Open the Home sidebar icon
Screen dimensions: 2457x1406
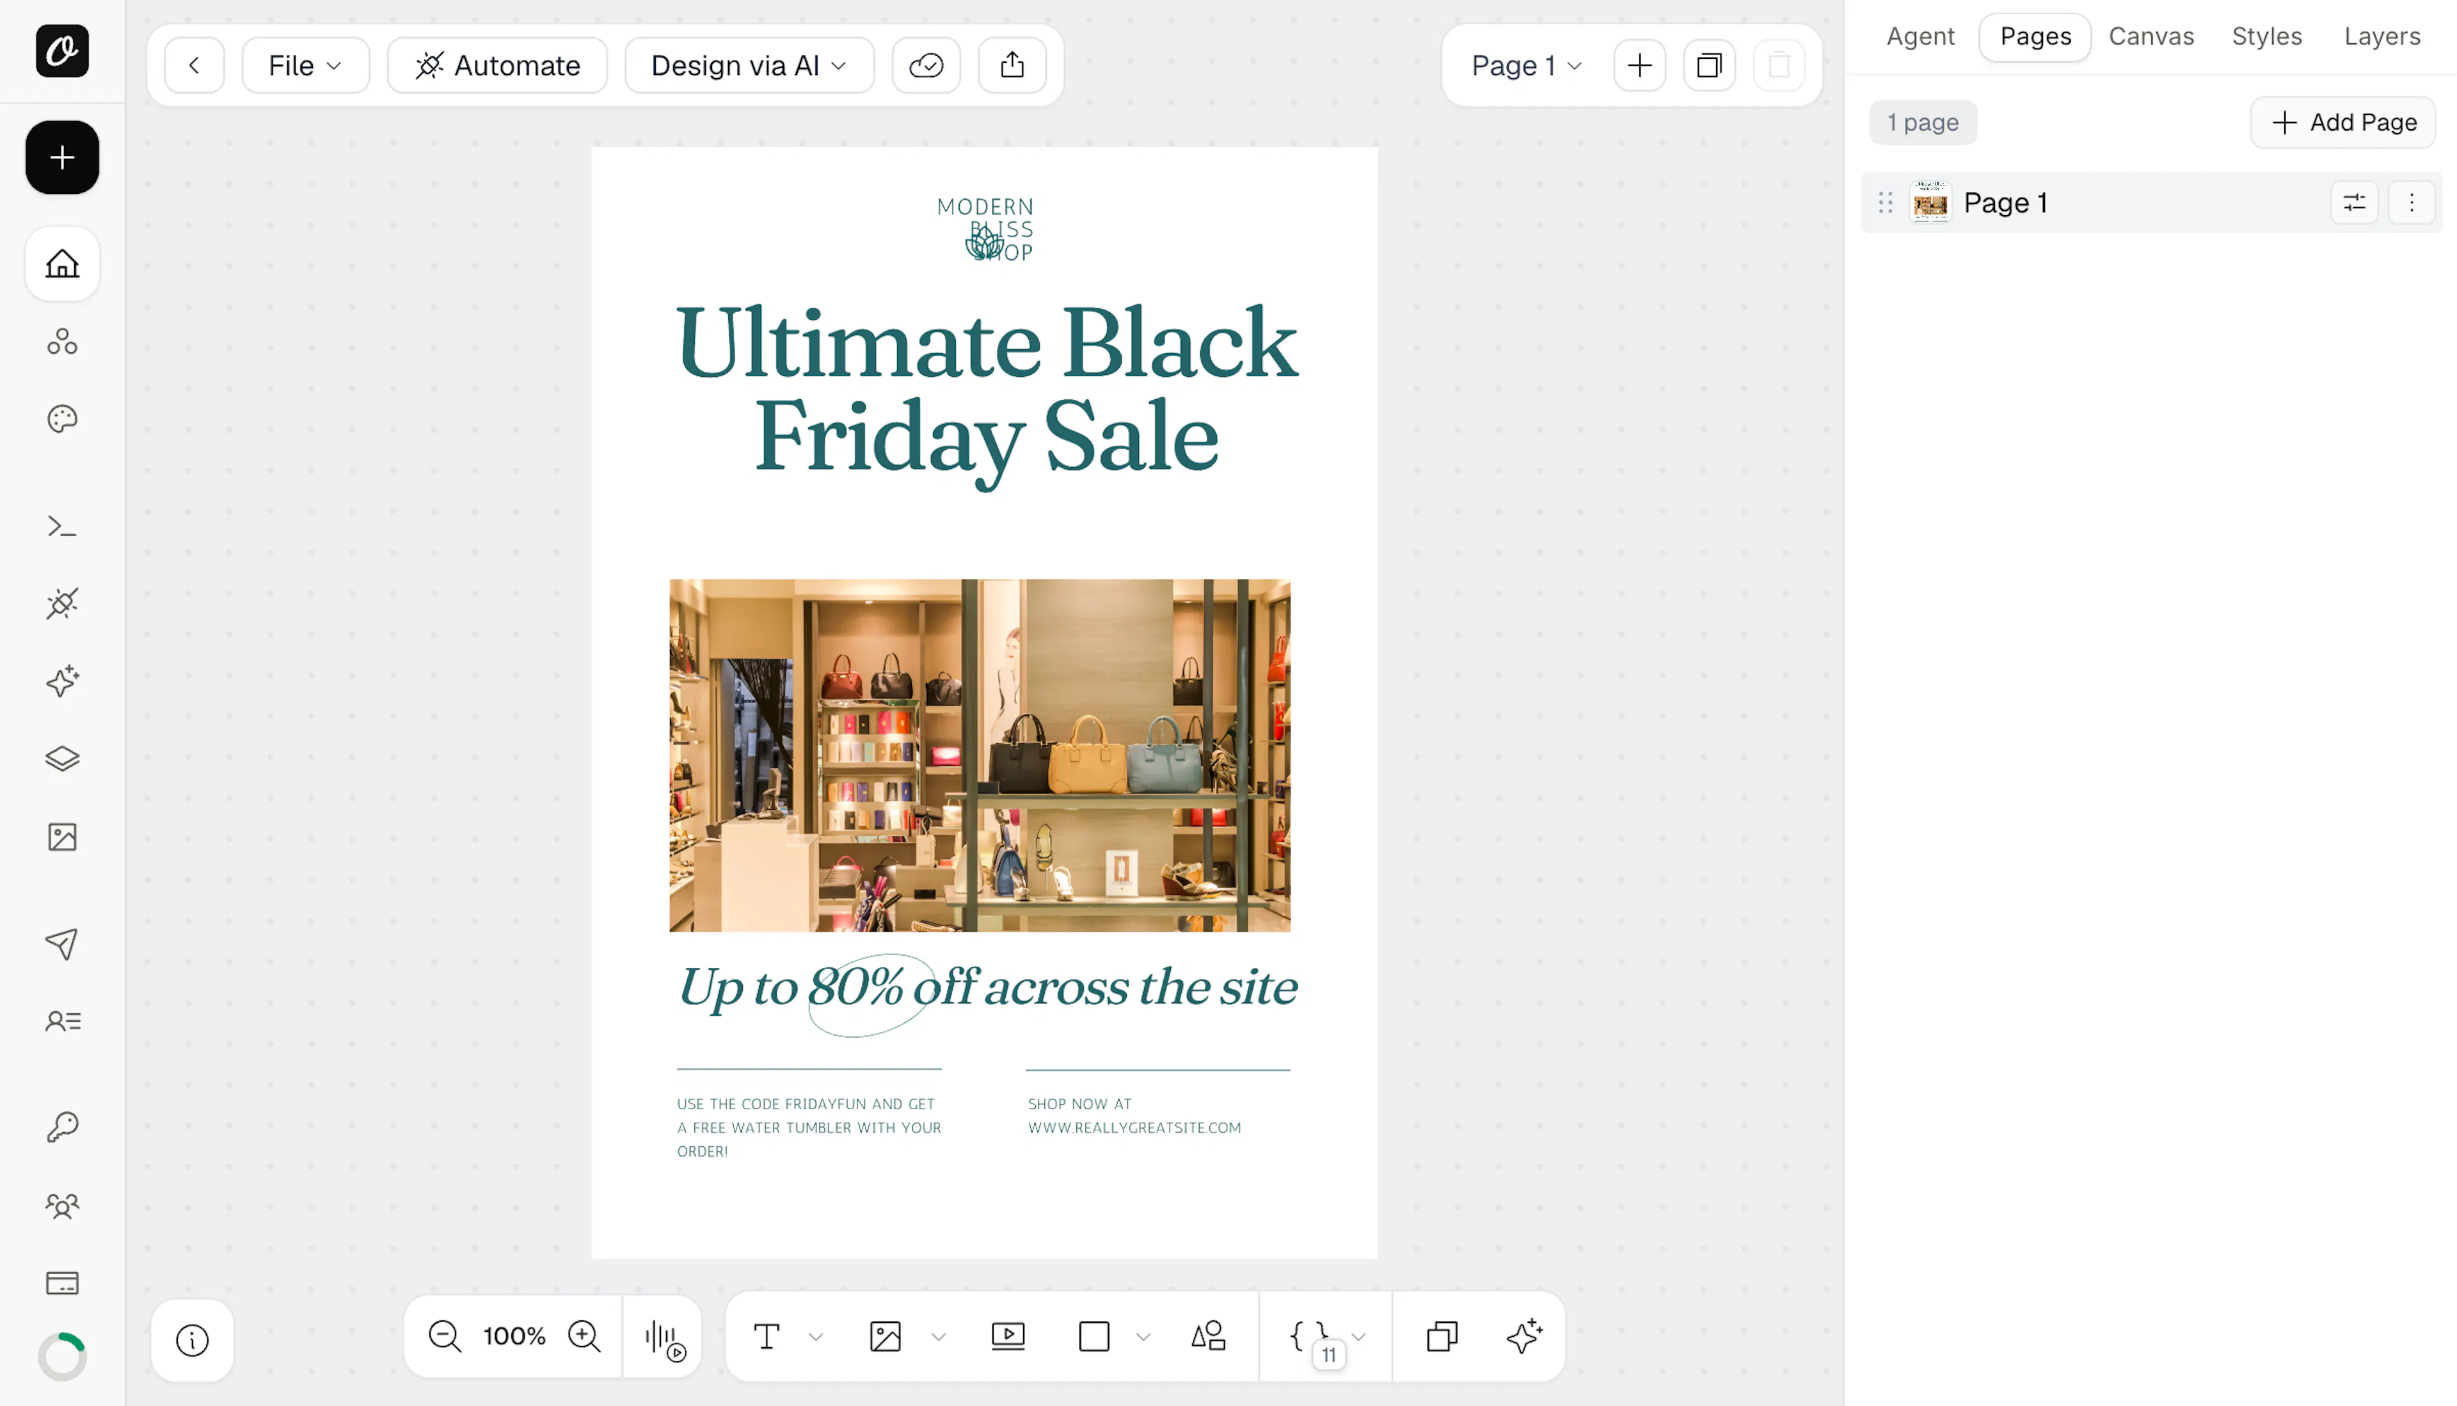tap(62, 264)
